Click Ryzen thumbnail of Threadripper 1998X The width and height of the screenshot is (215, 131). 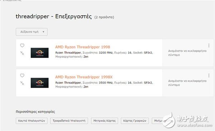click(40, 83)
